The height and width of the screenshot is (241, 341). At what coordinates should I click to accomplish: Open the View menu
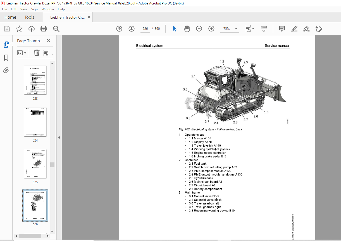[x=24, y=9]
